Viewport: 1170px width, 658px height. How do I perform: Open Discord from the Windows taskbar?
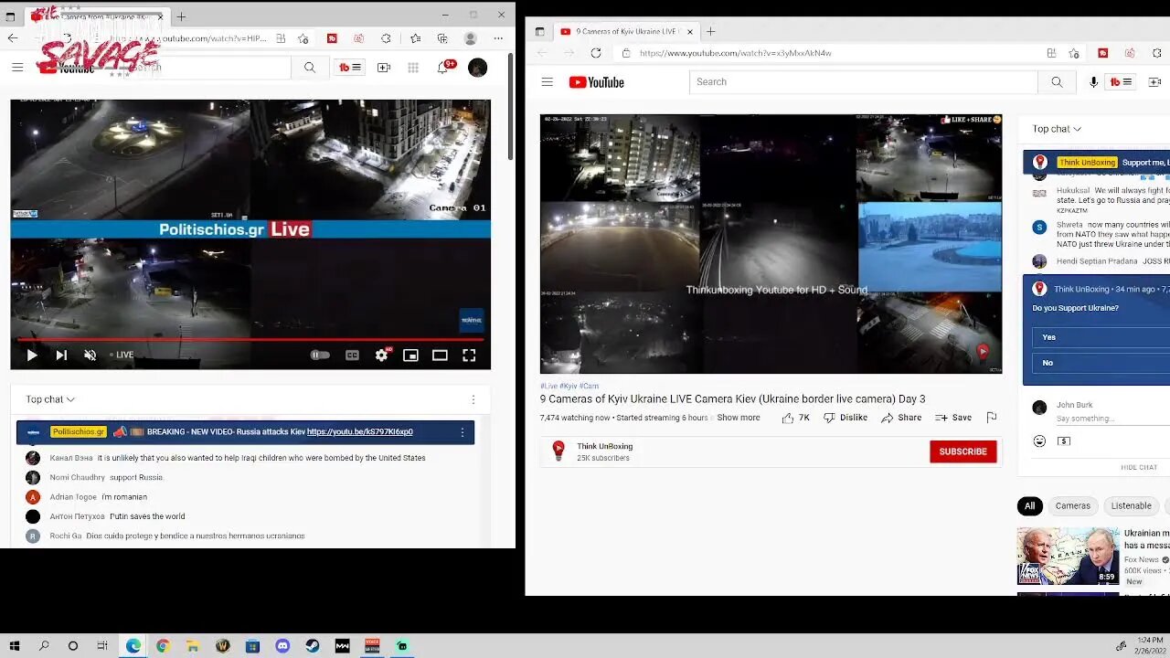(x=282, y=646)
